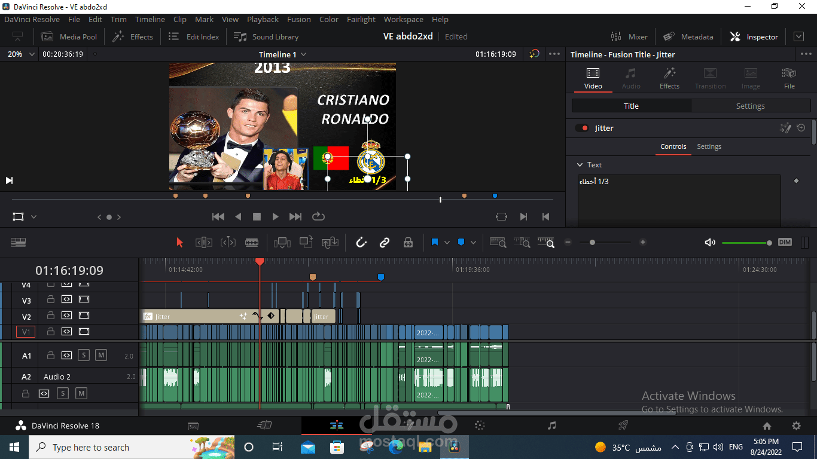
Task: Select the arrow Selection mode tool
Action: (x=179, y=242)
